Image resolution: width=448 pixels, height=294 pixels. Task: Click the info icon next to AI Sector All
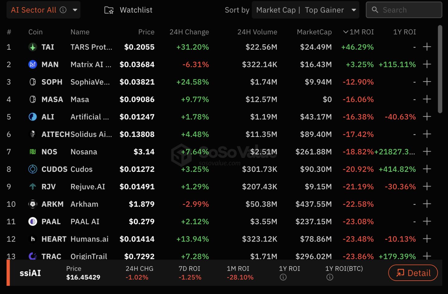[63, 10]
